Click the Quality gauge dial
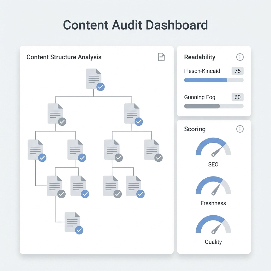Screen dimensions: 271x271 coord(213,225)
